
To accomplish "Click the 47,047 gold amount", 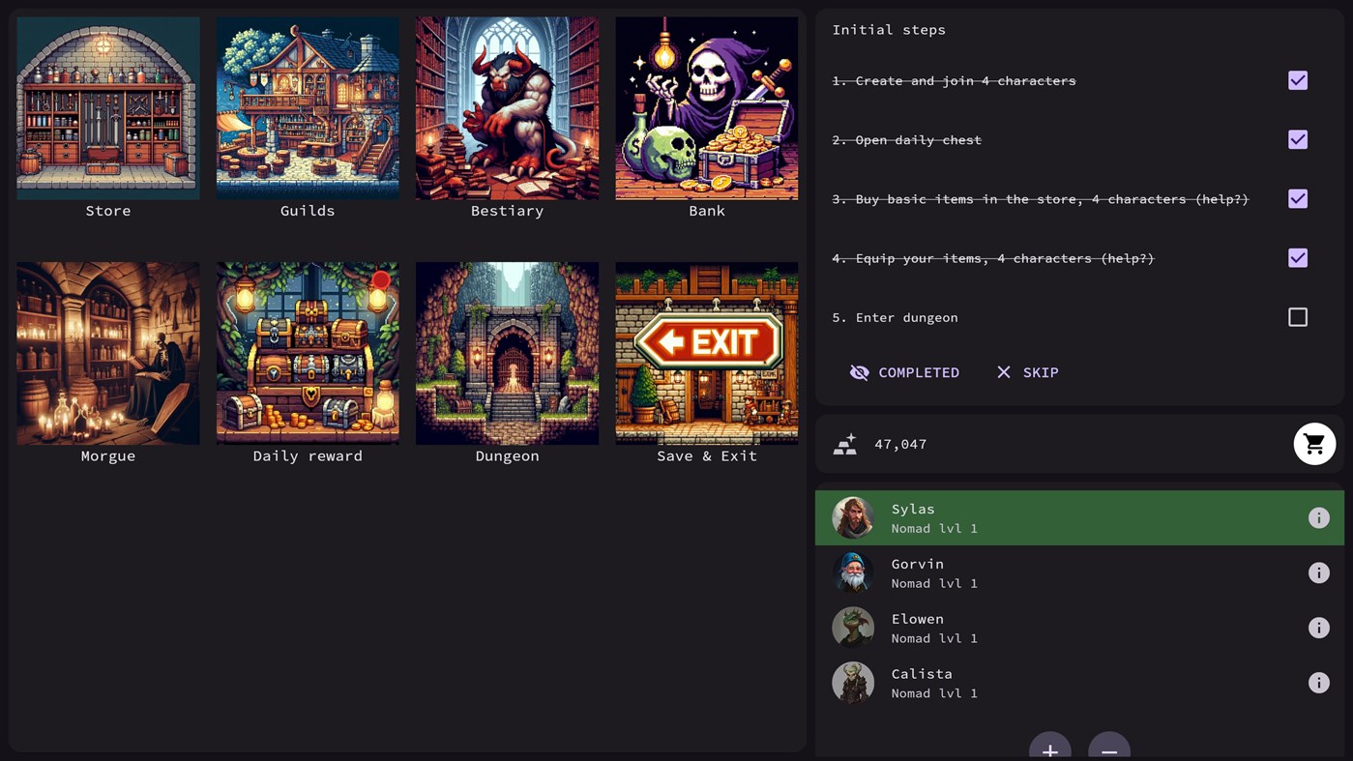I will (x=900, y=444).
